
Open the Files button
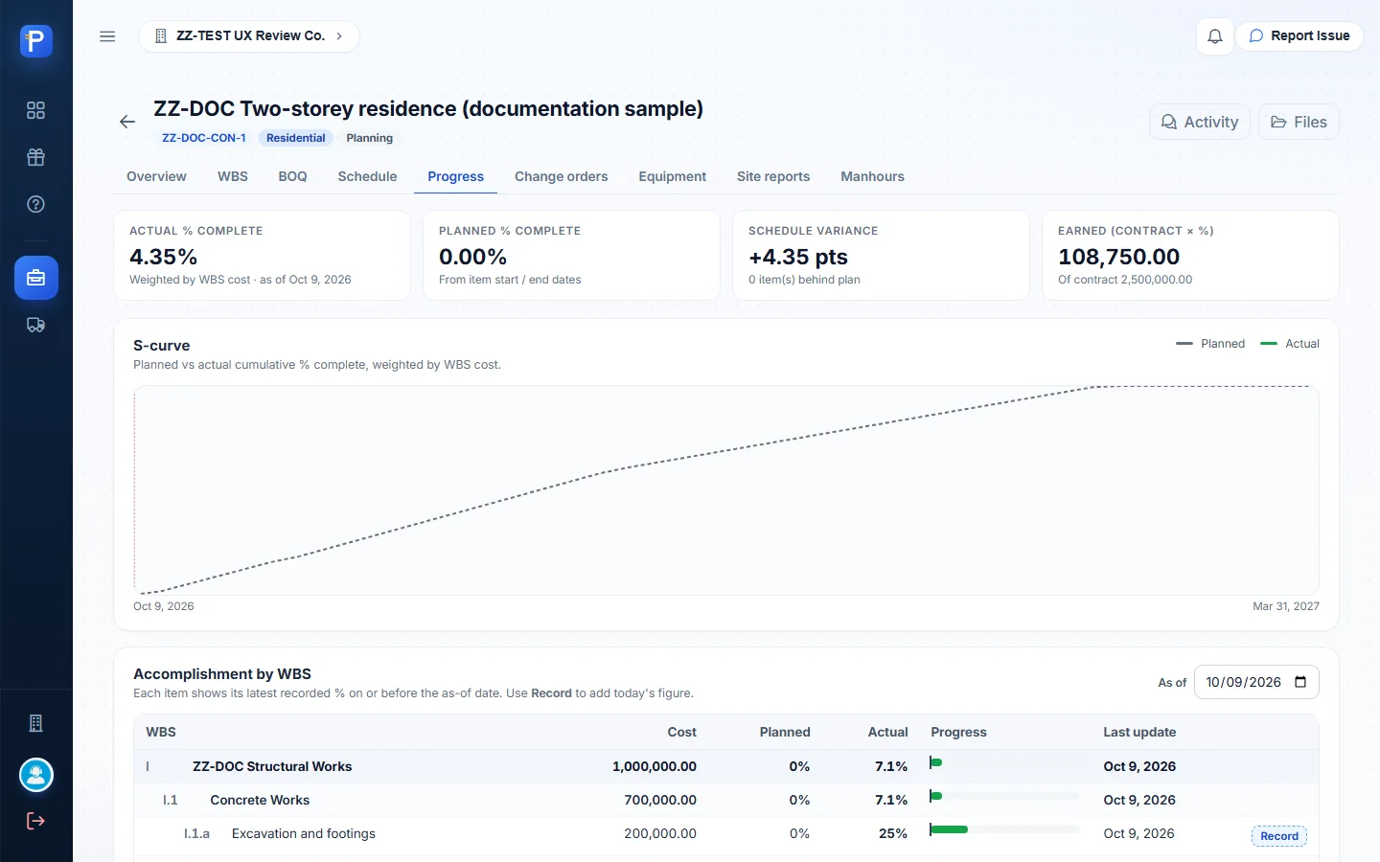[1299, 122]
